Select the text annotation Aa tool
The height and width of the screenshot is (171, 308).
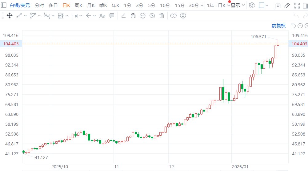(x=102, y=16)
